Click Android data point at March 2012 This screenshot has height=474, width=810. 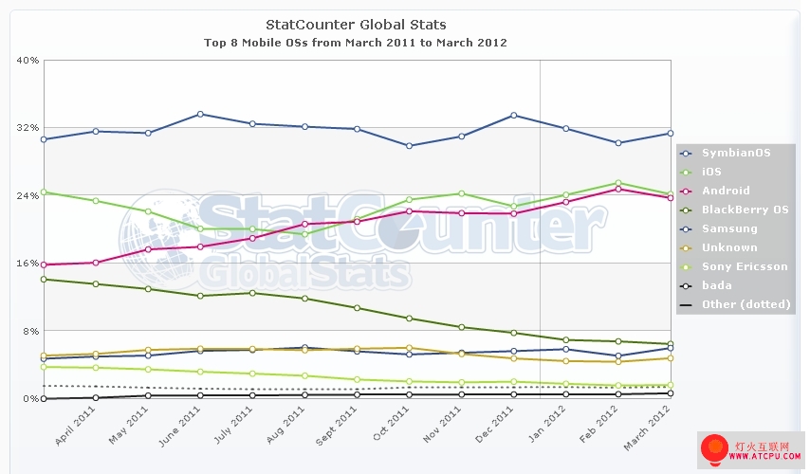pos(671,197)
